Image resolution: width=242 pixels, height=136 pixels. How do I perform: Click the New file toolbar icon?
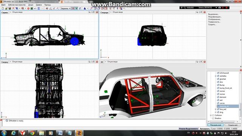click(x=3, y=8)
